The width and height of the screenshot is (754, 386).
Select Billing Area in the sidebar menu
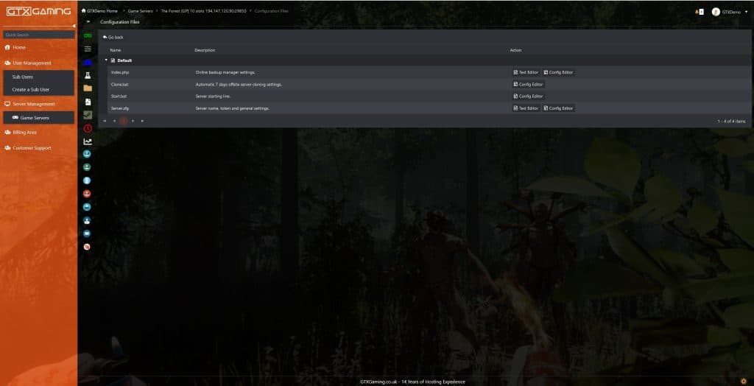[x=24, y=133]
